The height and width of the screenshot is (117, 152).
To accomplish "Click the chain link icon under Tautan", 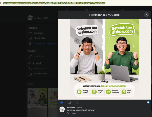I will pos(30,56).
